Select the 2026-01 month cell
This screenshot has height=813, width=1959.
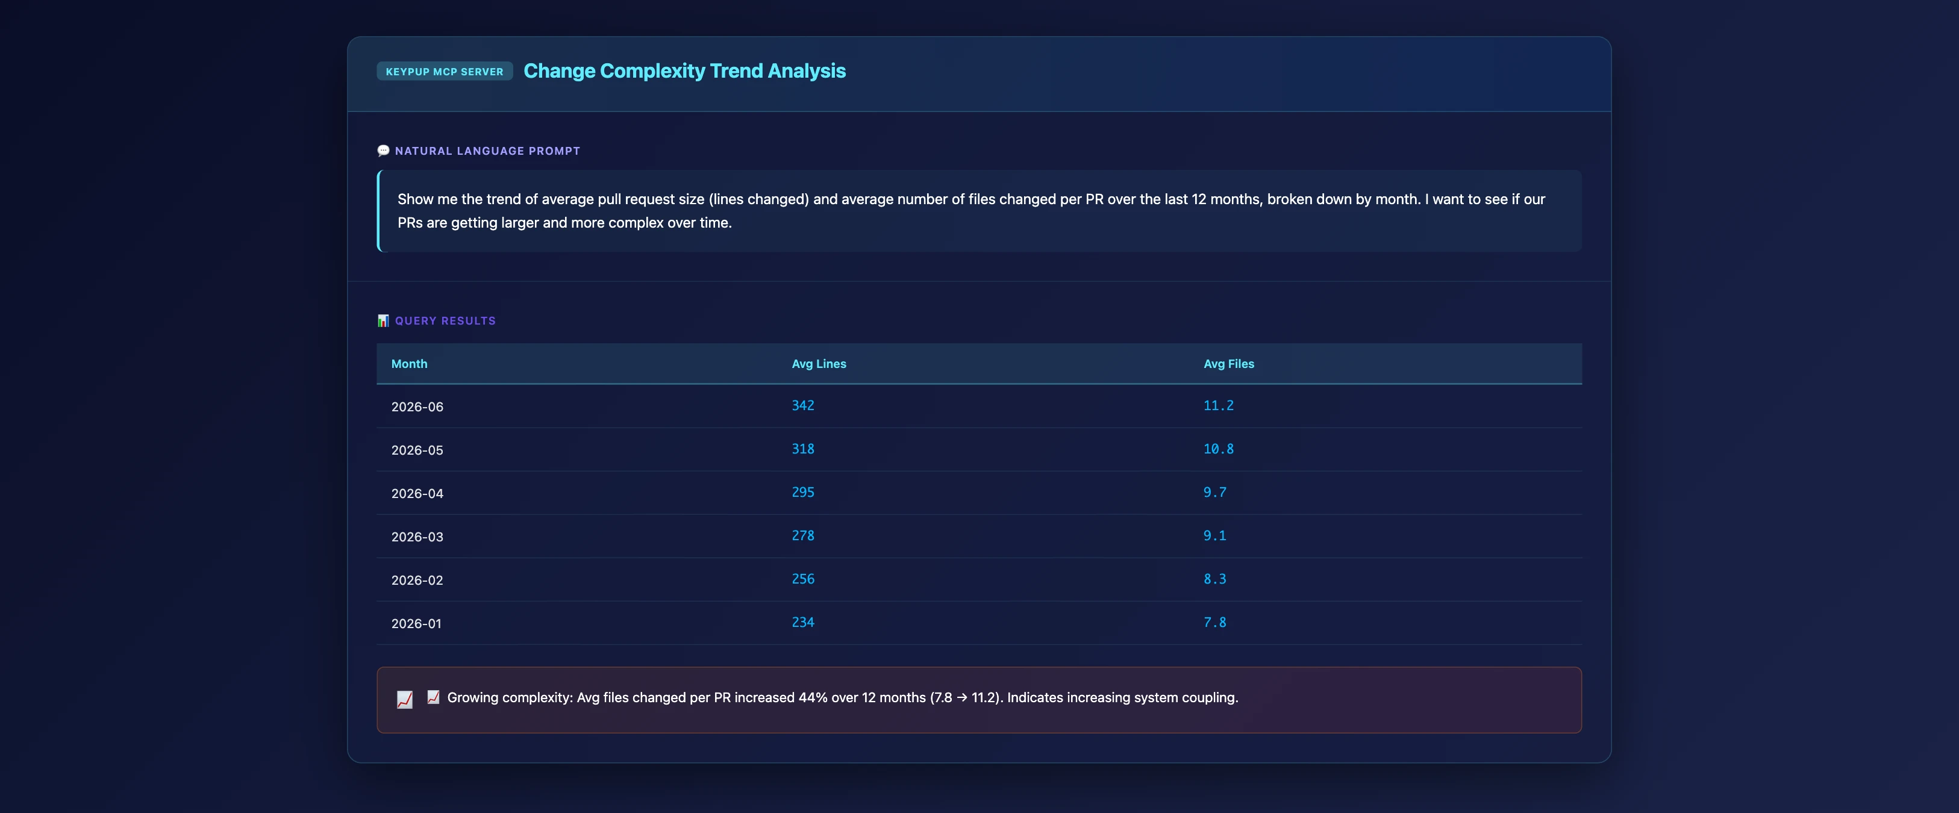tap(416, 624)
